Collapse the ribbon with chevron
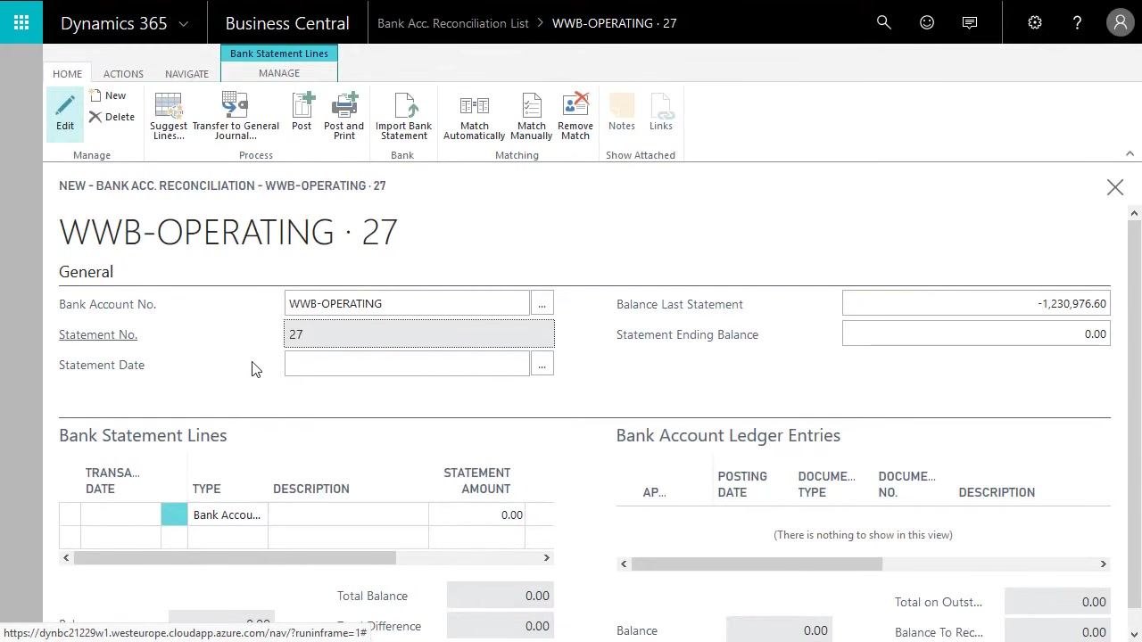Image resolution: width=1142 pixels, height=642 pixels. (x=1130, y=154)
